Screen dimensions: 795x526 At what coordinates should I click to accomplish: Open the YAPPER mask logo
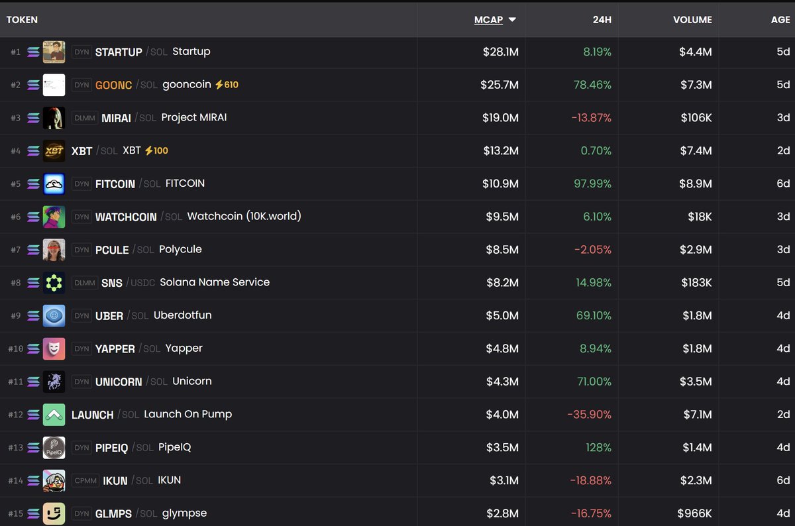[x=54, y=348]
